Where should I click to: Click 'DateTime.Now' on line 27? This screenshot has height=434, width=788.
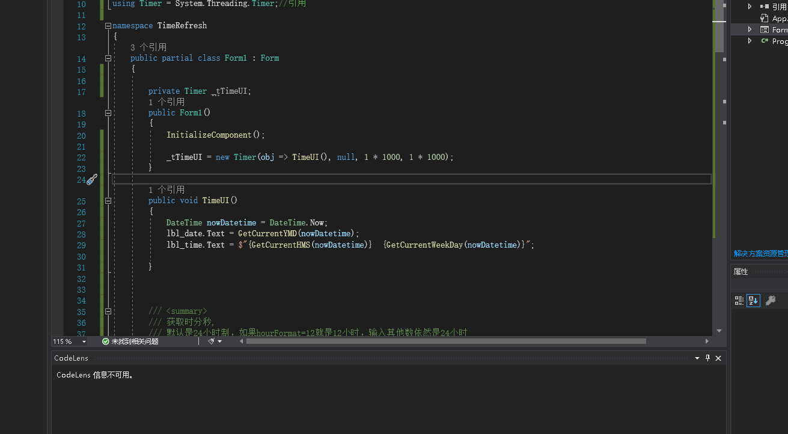(x=298, y=223)
